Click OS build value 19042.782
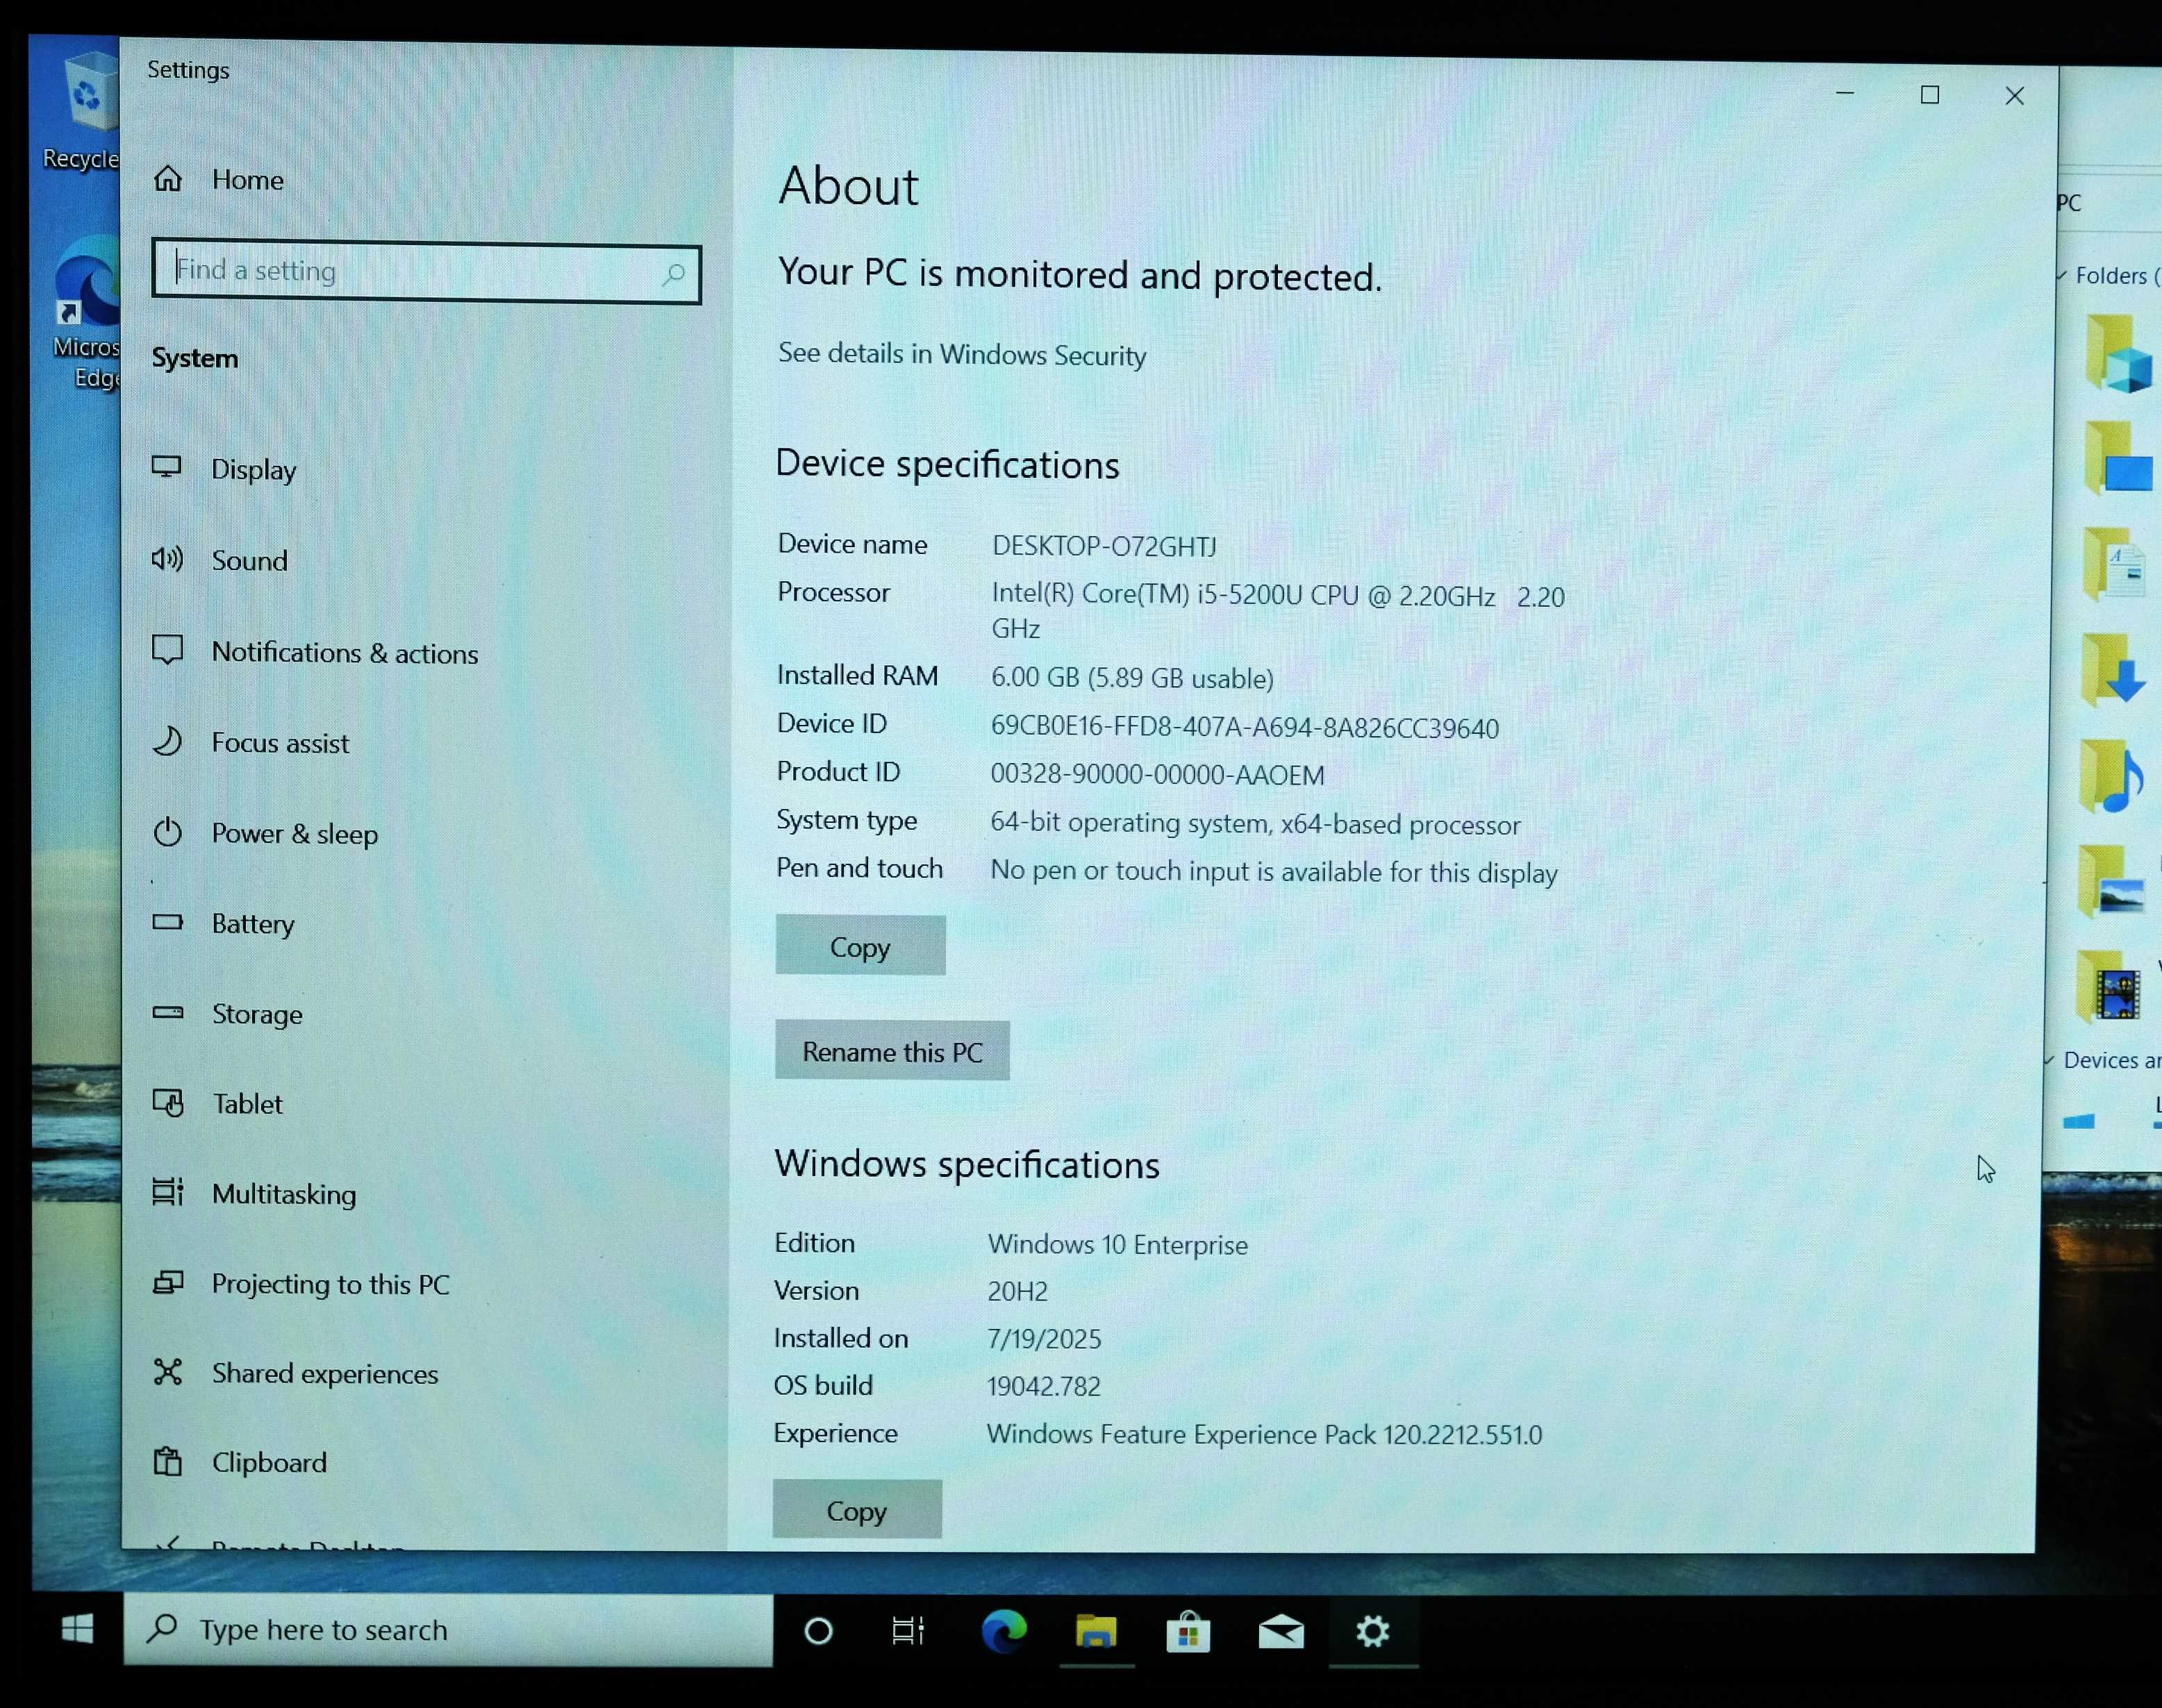 [x=1043, y=1387]
